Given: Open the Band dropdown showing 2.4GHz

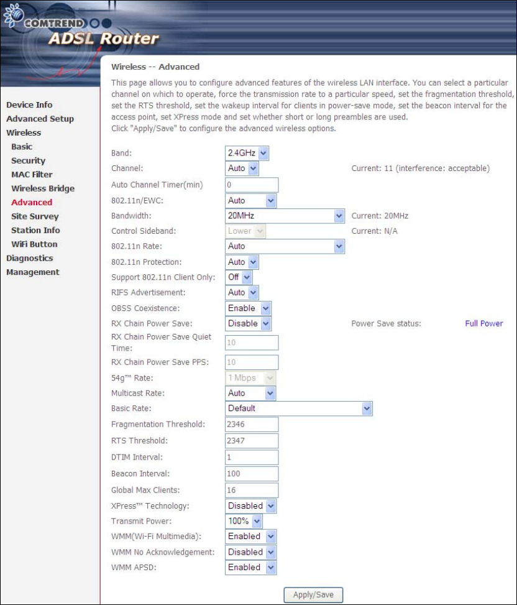Looking at the screenshot, I should click(247, 153).
